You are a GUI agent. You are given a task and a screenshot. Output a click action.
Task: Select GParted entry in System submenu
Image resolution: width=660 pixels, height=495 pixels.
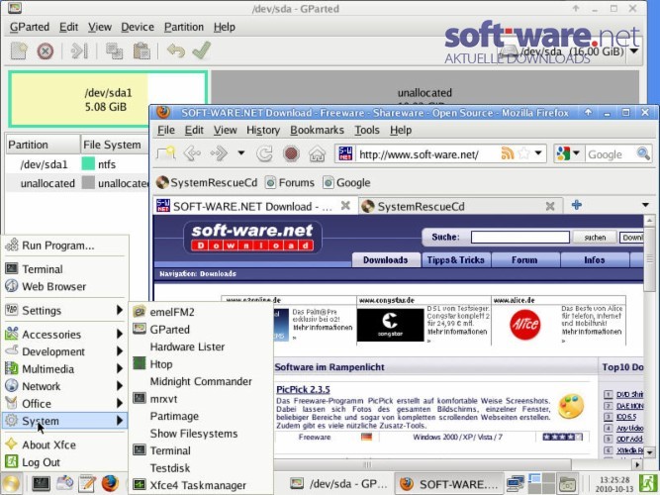click(201, 329)
